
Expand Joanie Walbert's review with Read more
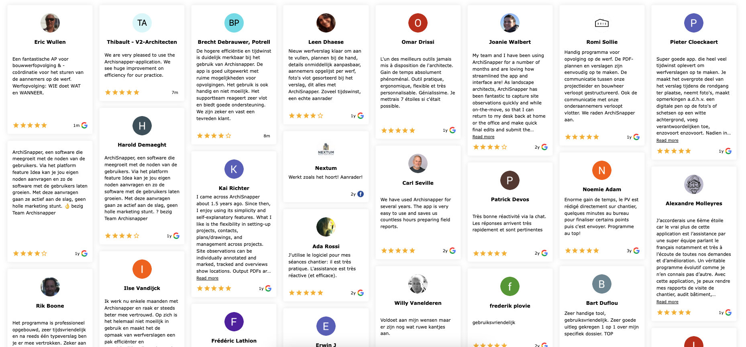coord(483,137)
